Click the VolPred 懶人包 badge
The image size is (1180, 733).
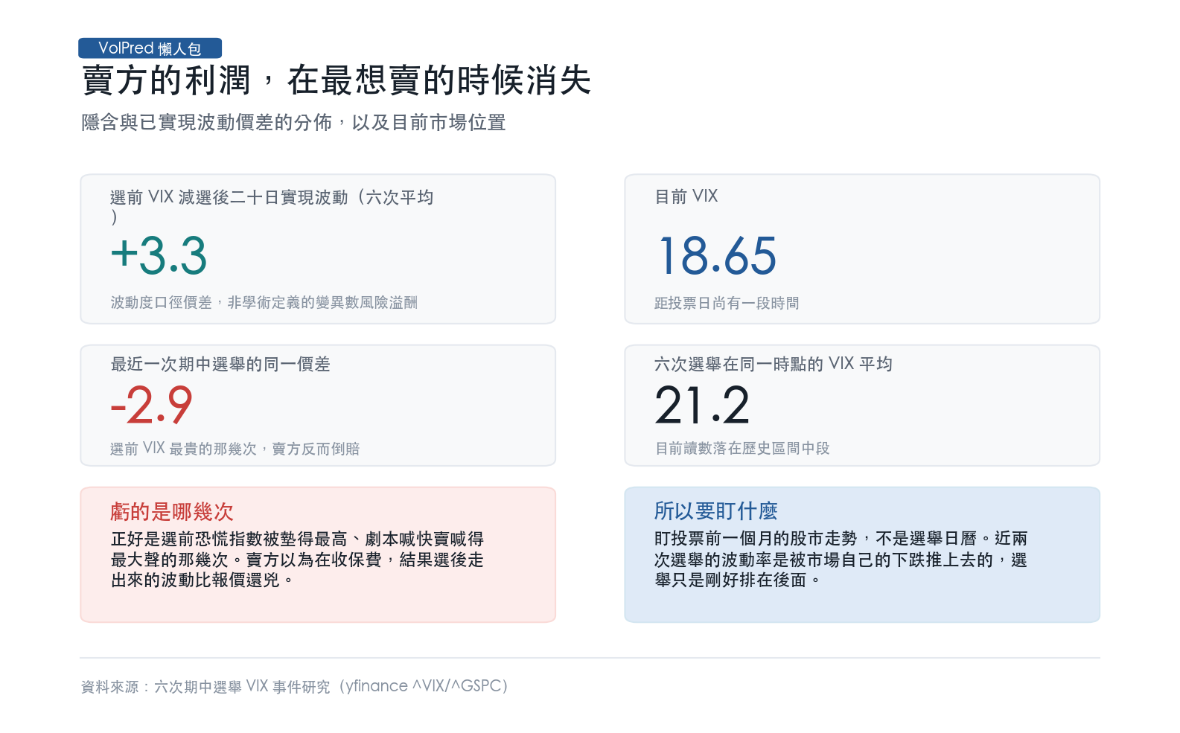pyautogui.click(x=150, y=48)
